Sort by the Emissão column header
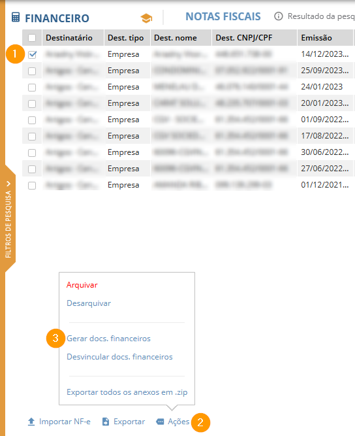Viewport: 355px width, 436px height. [316, 38]
